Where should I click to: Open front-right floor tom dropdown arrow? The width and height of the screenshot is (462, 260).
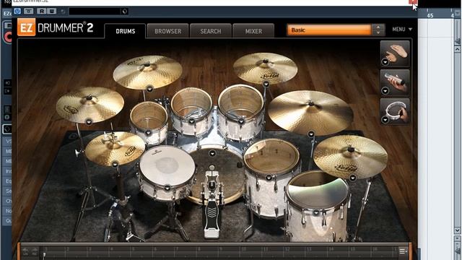point(316,212)
